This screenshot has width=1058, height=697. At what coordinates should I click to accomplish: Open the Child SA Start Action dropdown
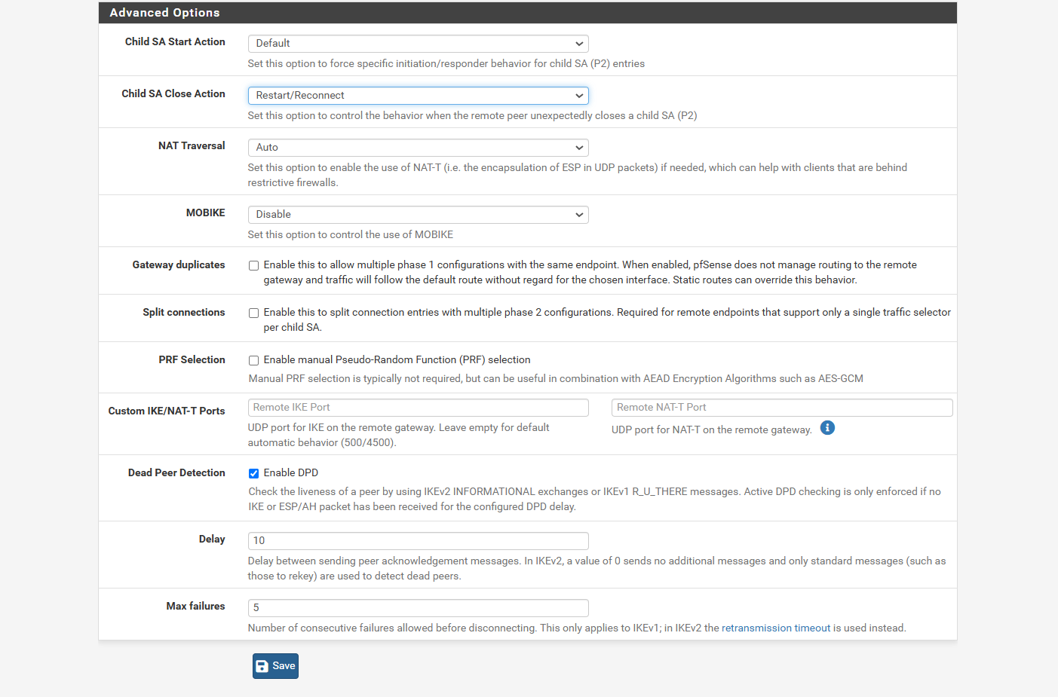click(x=418, y=44)
